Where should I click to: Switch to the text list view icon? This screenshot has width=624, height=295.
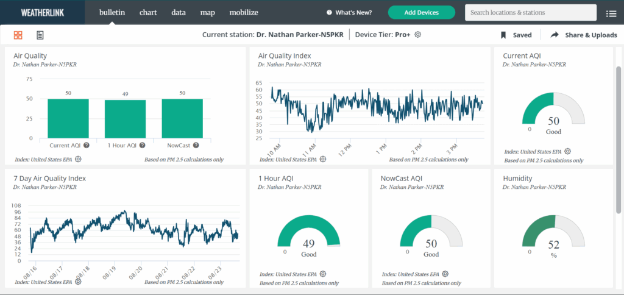pyautogui.click(x=40, y=35)
